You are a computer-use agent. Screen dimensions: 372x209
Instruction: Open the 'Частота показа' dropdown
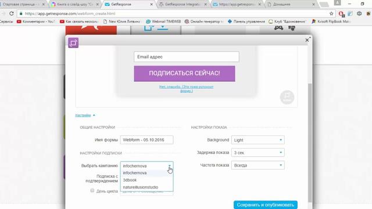coord(257,165)
